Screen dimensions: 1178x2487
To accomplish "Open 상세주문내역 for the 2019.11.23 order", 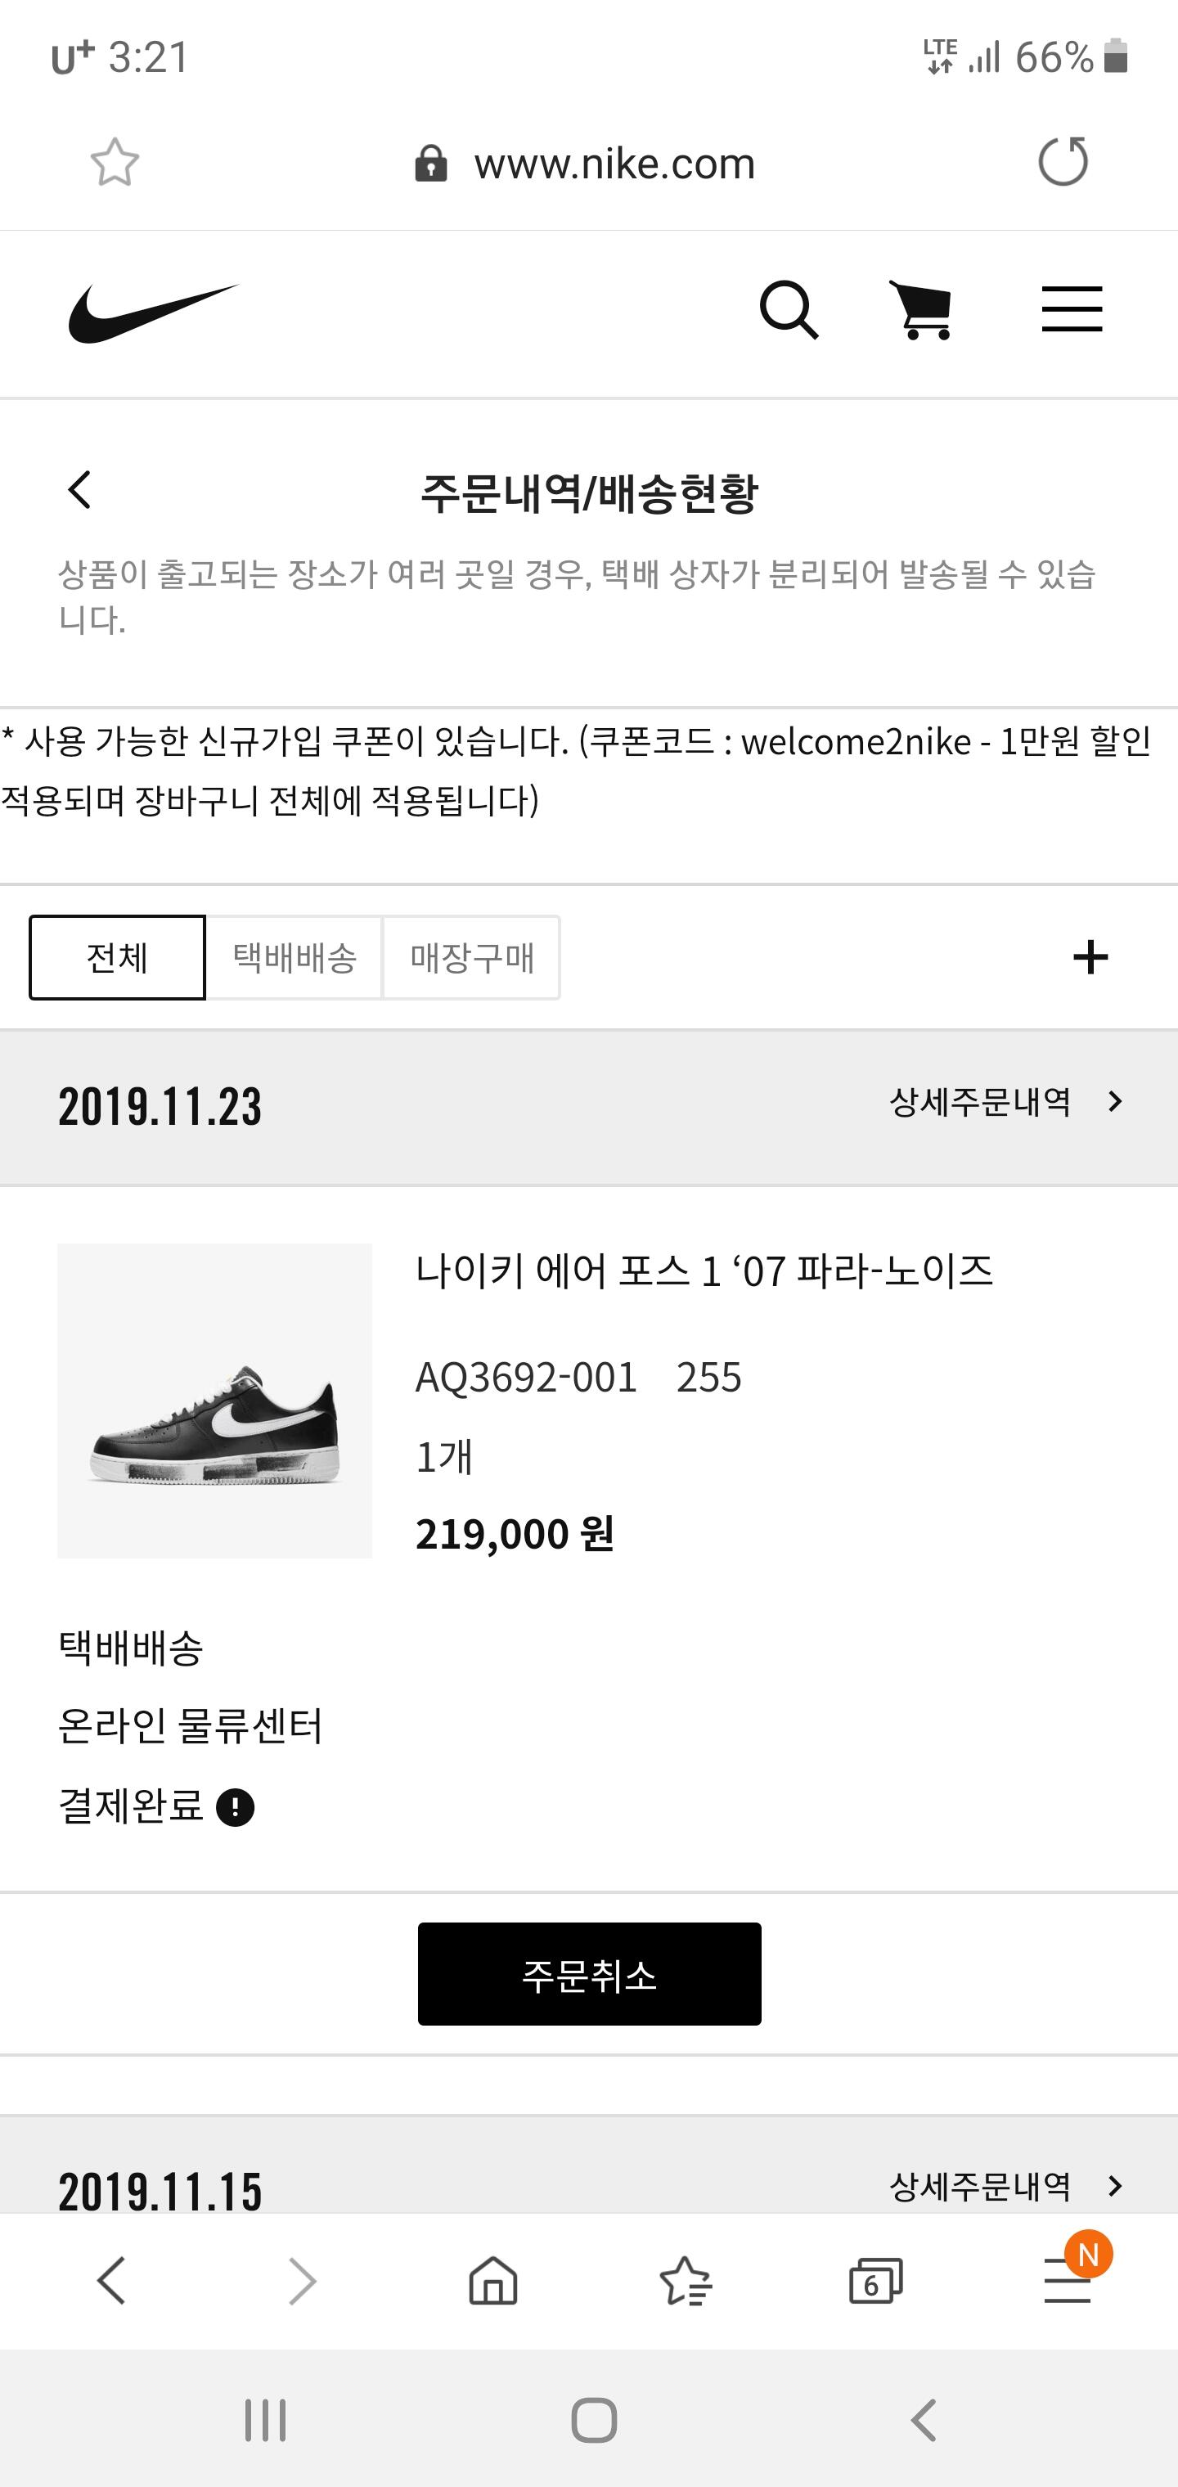I will click(x=1005, y=1102).
